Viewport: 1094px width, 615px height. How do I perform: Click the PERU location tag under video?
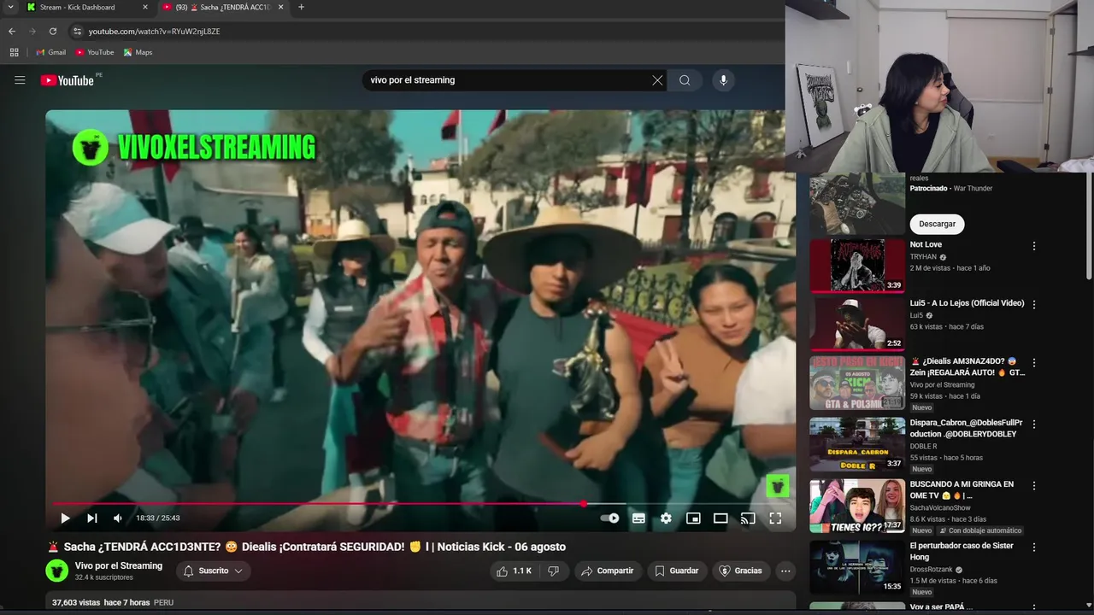pos(163,602)
